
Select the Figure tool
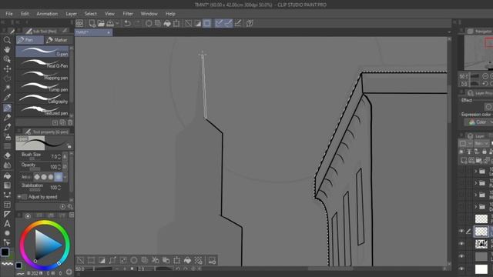tap(7, 195)
